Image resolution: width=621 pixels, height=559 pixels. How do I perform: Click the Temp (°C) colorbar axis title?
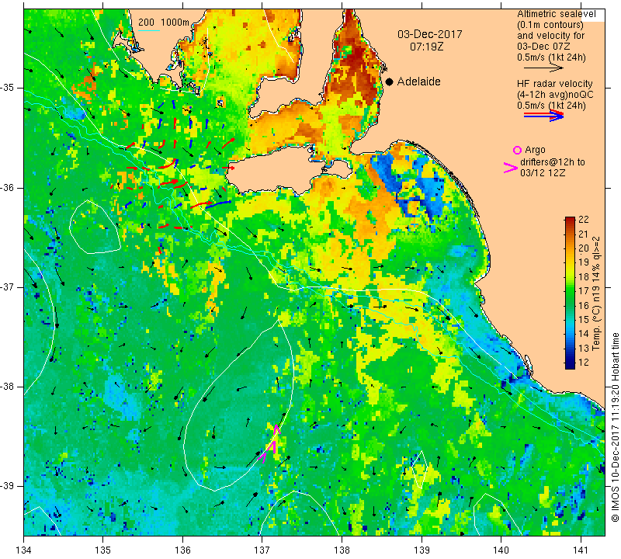tap(596, 293)
